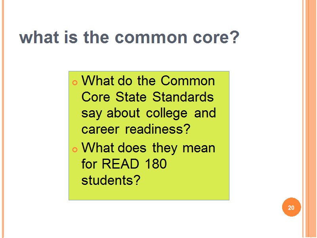Viewport: 317px width, 238px height.
Task: Click the word 'students?' in the text box
Action: click(x=111, y=180)
